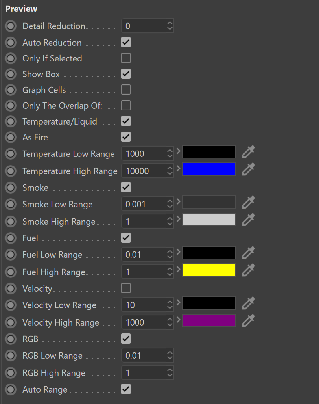Click the Smoke Low Range eyedropper
Screen dimensions: 319x404
pos(248,202)
